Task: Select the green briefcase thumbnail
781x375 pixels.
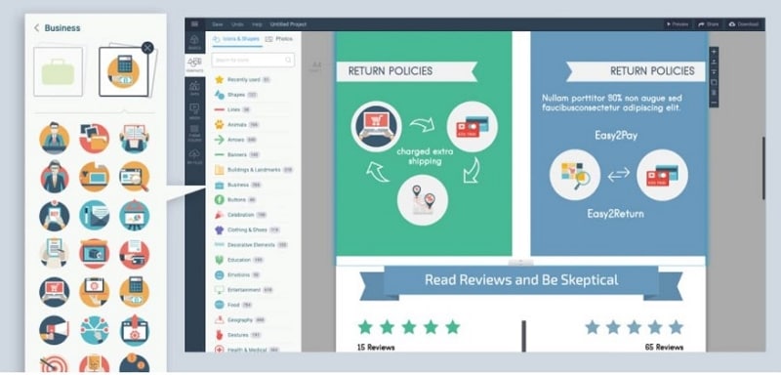Action: click(x=58, y=71)
